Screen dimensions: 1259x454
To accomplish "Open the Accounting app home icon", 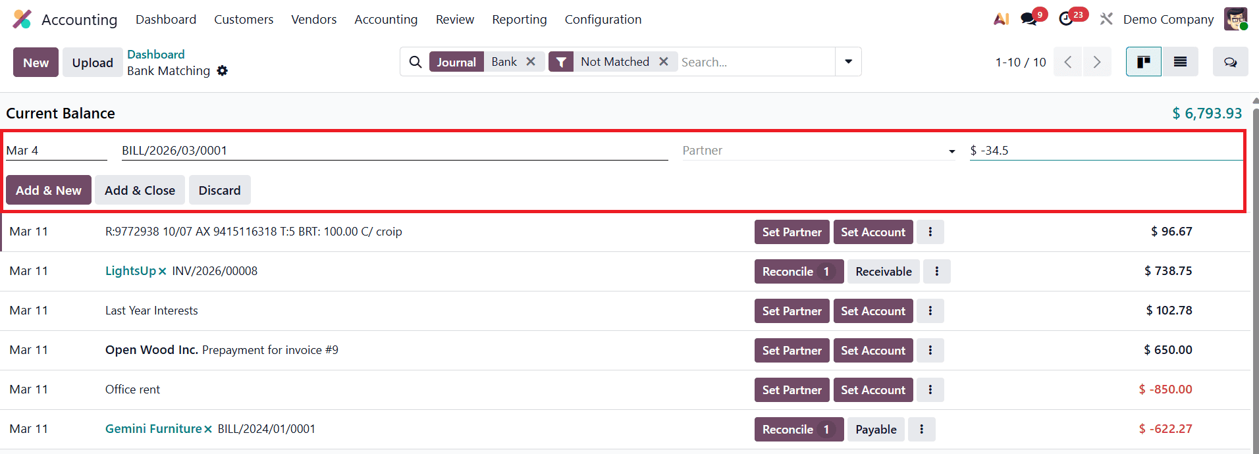I will 22,19.
